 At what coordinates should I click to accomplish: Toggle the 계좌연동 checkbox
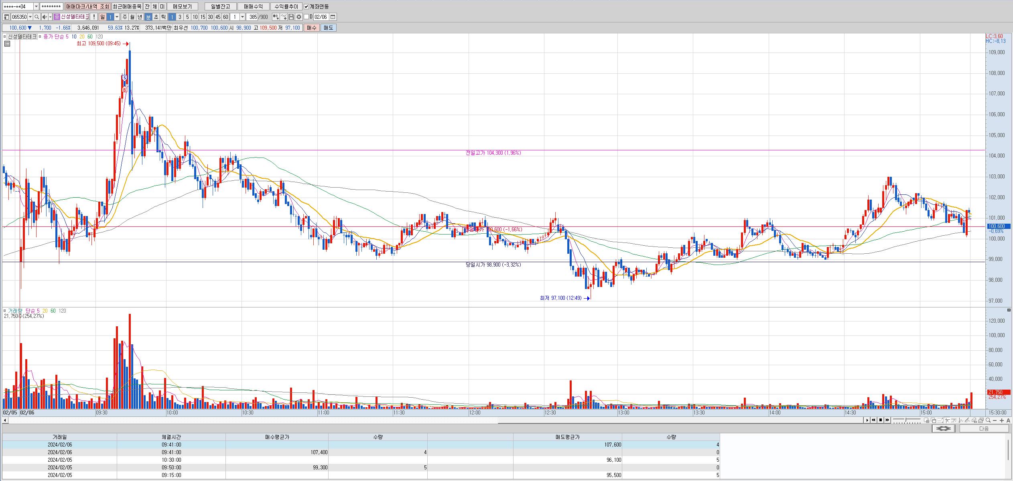[x=307, y=6]
